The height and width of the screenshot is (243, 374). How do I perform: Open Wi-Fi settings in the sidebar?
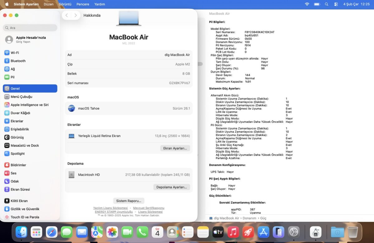click(x=30, y=53)
